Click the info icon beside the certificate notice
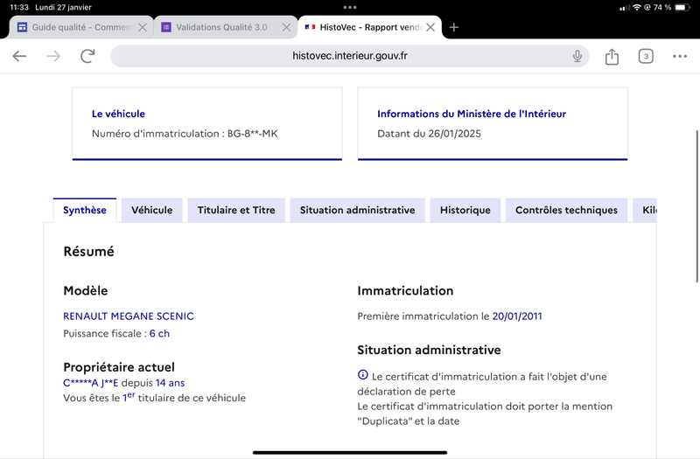The image size is (700, 459). tap(363, 375)
